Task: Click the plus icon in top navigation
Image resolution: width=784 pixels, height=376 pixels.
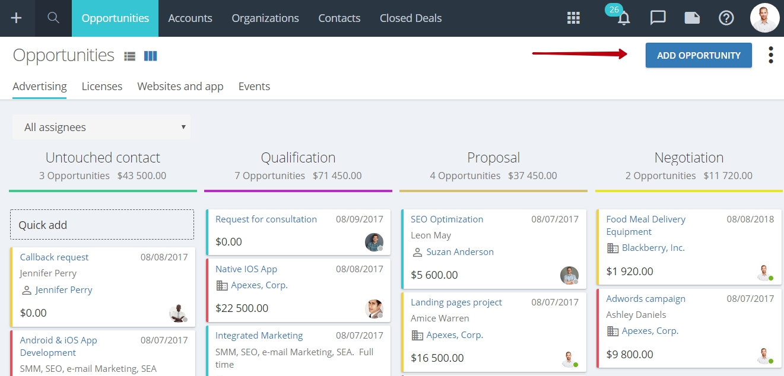Action: click(x=17, y=18)
